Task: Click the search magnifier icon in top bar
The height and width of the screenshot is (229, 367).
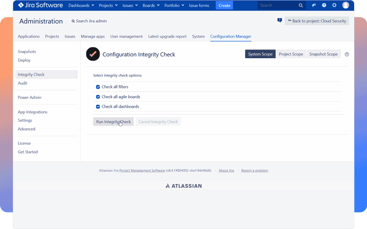Action: [301, 5]
